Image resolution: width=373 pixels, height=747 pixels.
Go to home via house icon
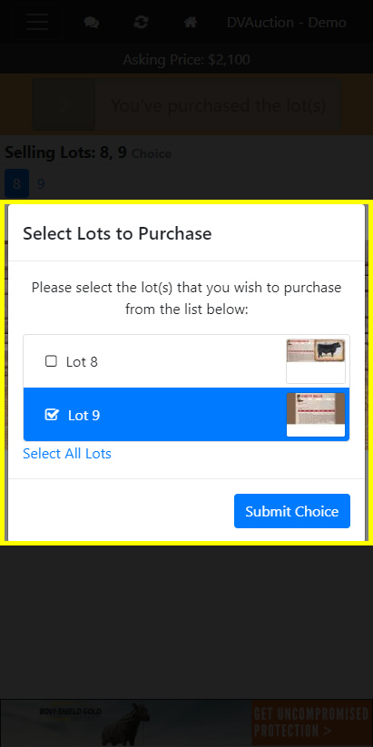pyautogui.click(x=191, y=23)
